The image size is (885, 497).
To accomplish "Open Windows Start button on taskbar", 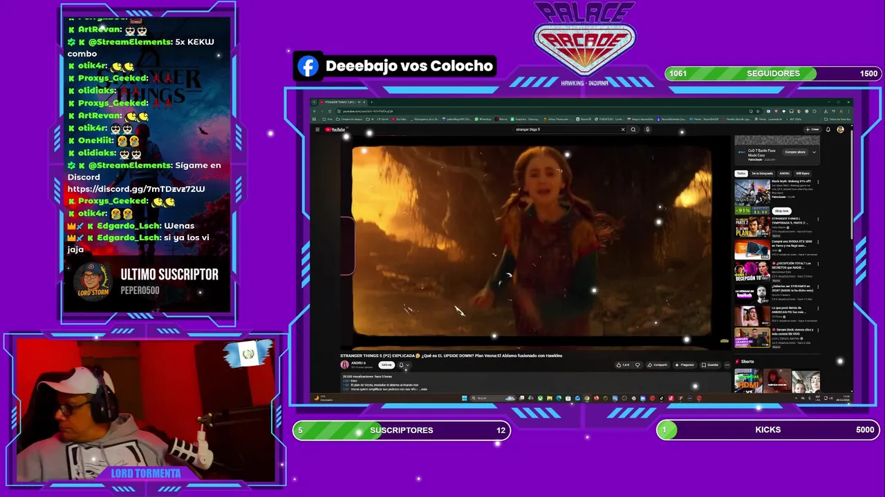I will click(464, 398).
